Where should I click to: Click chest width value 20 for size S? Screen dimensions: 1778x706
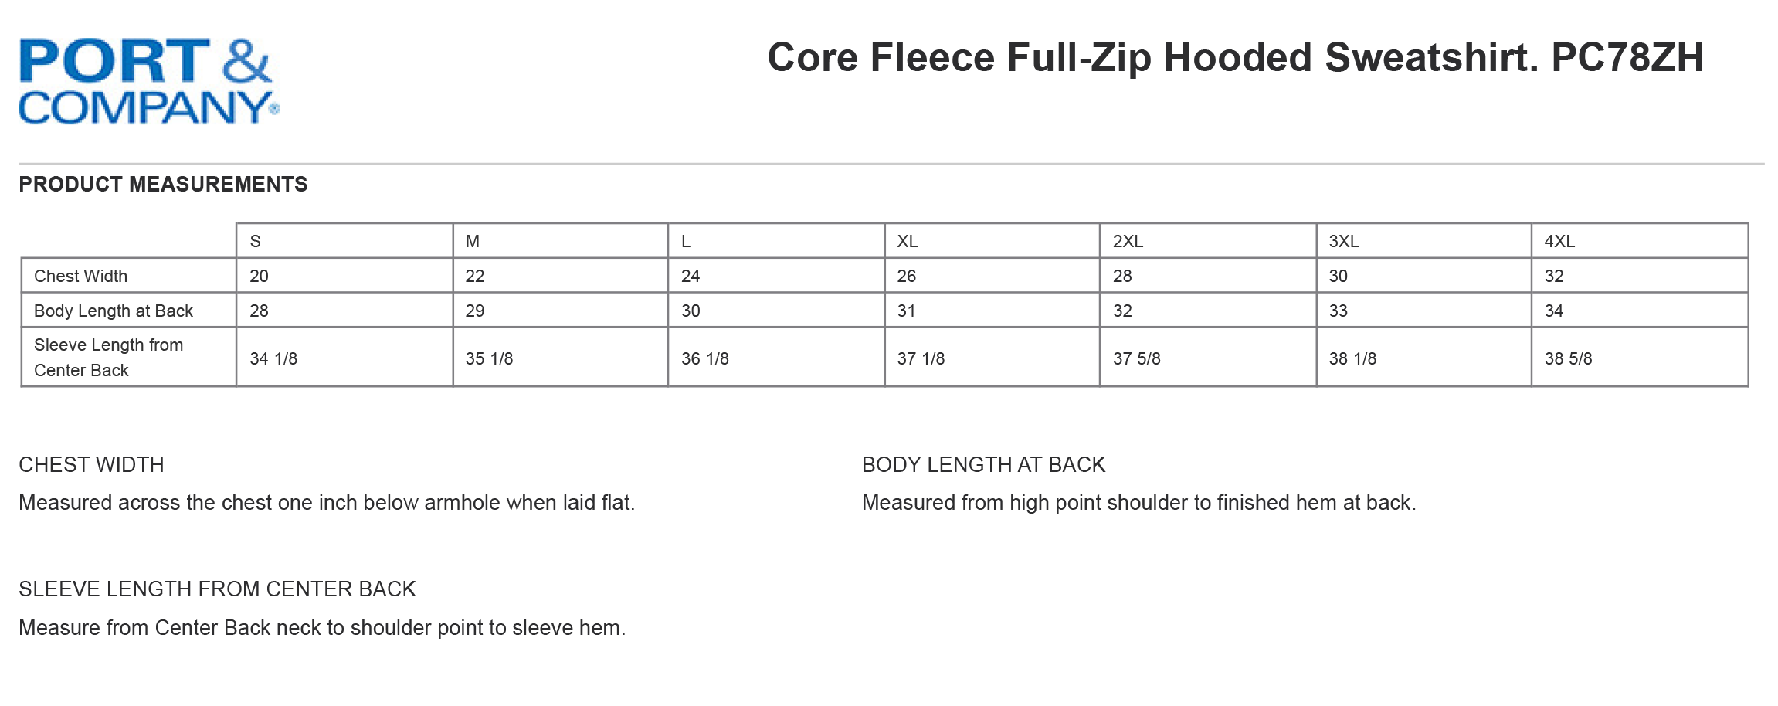point(259,276)
